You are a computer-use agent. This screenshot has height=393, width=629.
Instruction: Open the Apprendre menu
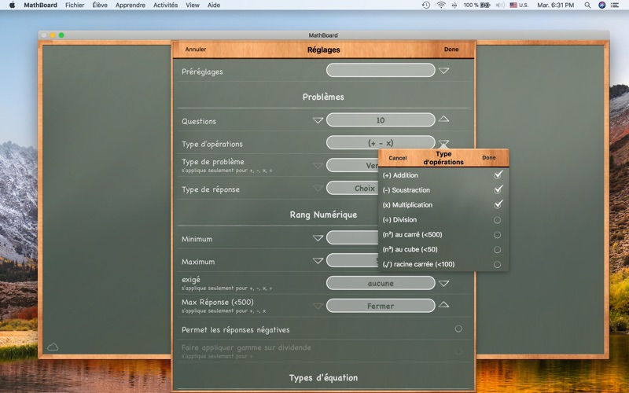[131, 6]
